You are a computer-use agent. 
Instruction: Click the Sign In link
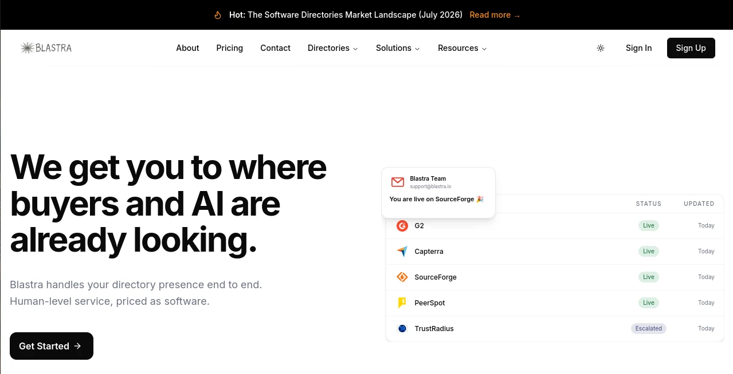click(x=639, y=48)
